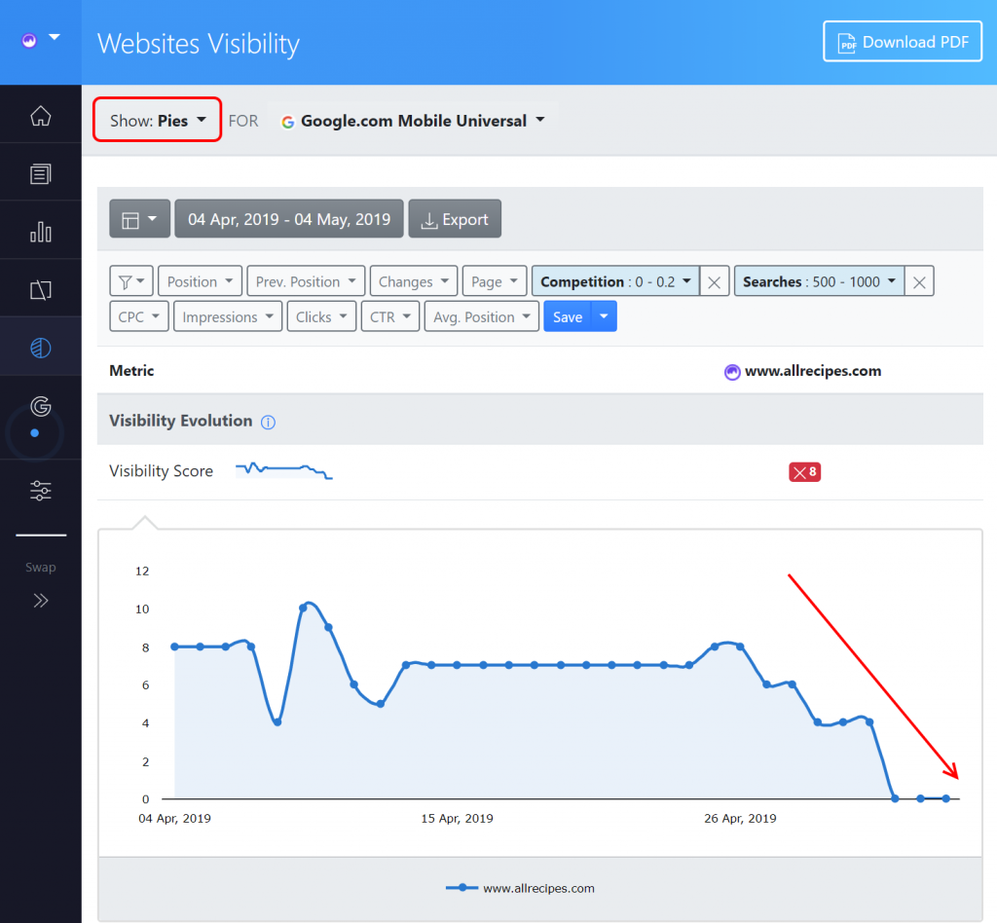Open the Position filter dropdown
This screenshot has height=923, width=997.
pos(200,281)
